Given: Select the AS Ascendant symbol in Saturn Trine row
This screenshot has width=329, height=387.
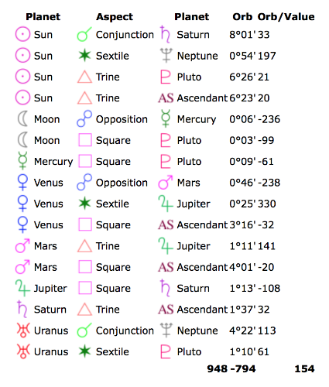Looking at the screenshot, I should [166, 309].
